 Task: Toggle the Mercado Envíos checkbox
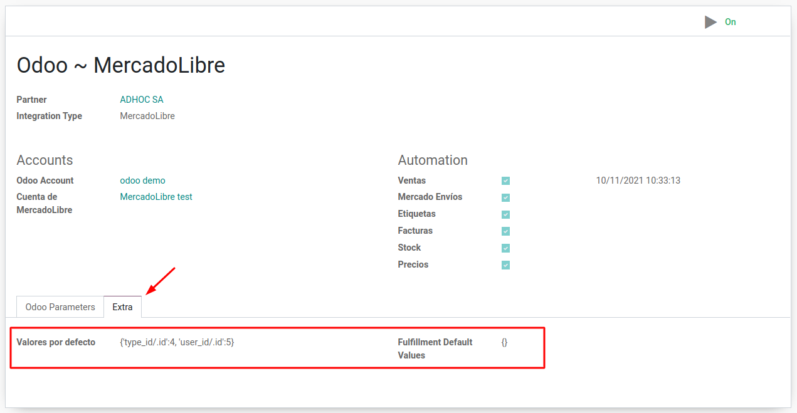click(505, 197)
